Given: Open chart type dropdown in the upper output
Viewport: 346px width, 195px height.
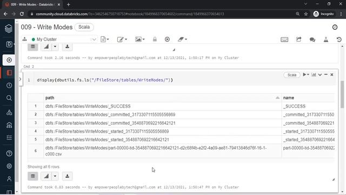Looking at the screenshot, I should (55, 47).
